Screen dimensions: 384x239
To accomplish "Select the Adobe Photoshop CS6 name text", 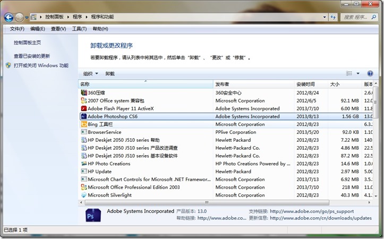I will click(x=113, y=116).
